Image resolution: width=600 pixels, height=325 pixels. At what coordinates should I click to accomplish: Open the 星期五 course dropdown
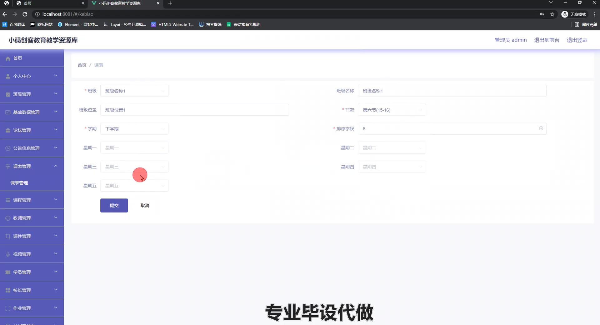[x=134, y=186]
